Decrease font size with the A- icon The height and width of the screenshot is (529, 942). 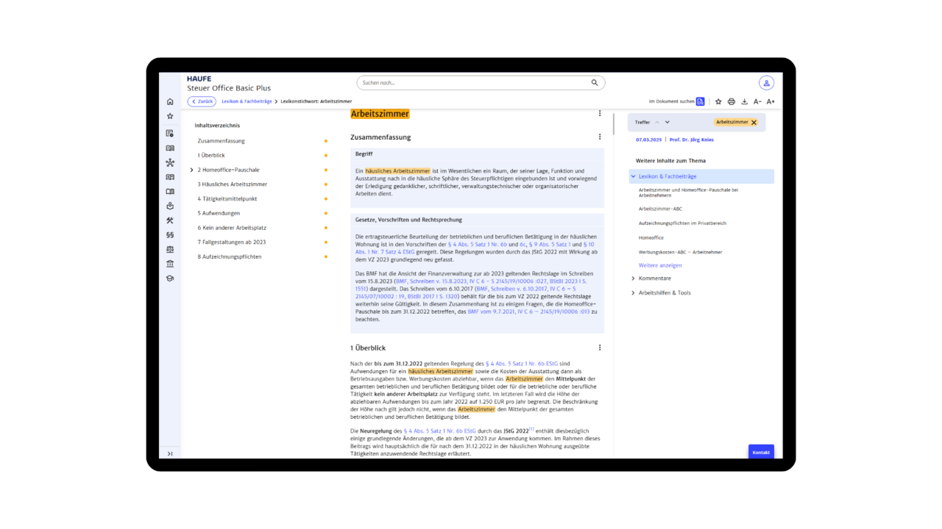coord(757,101)
